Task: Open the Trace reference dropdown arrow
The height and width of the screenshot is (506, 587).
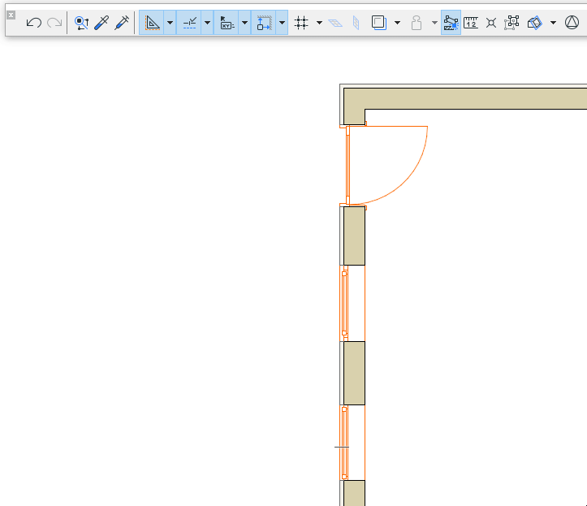Action: [398, 23]
